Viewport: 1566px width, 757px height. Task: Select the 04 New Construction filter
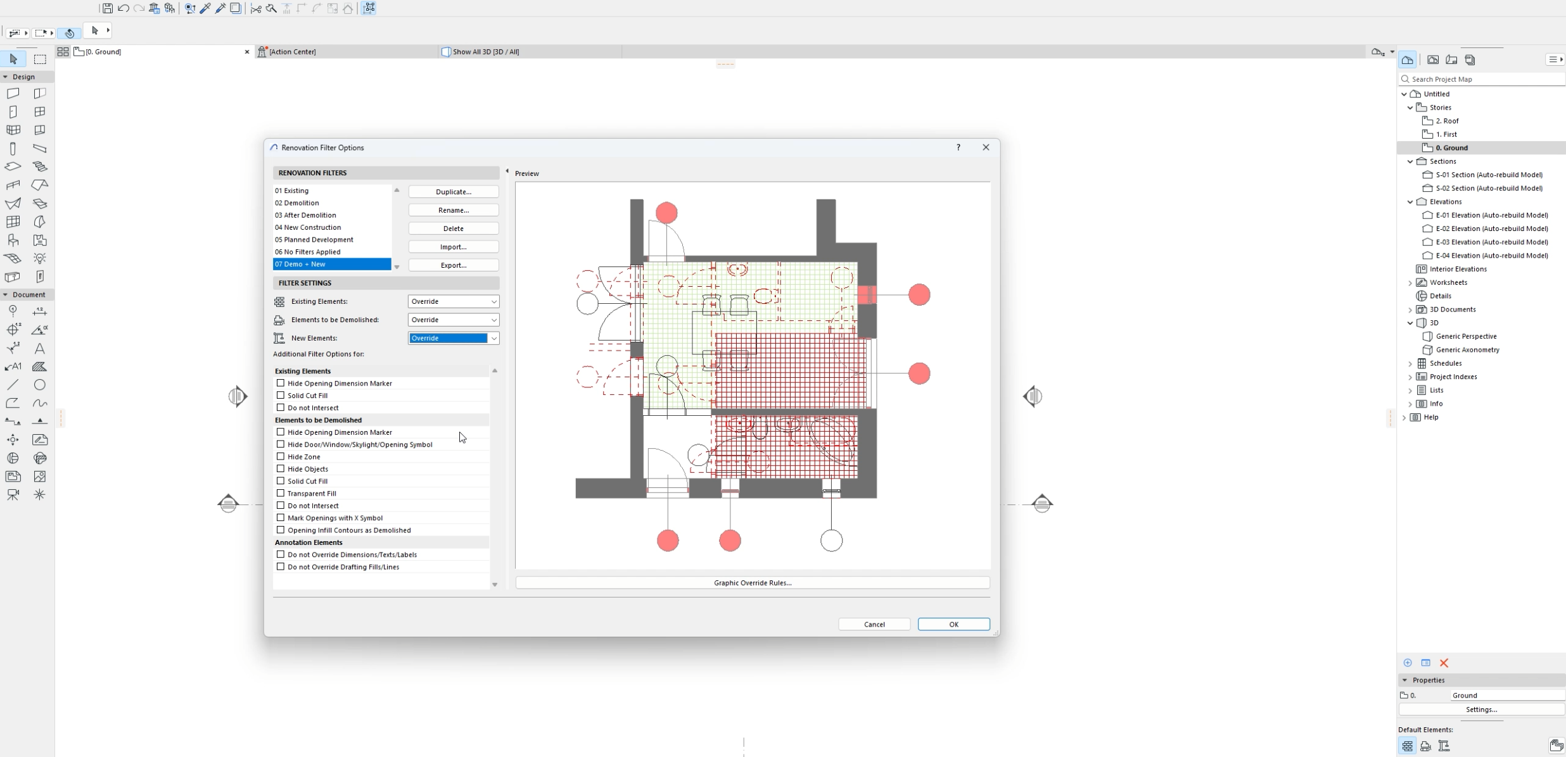(332, 227)
